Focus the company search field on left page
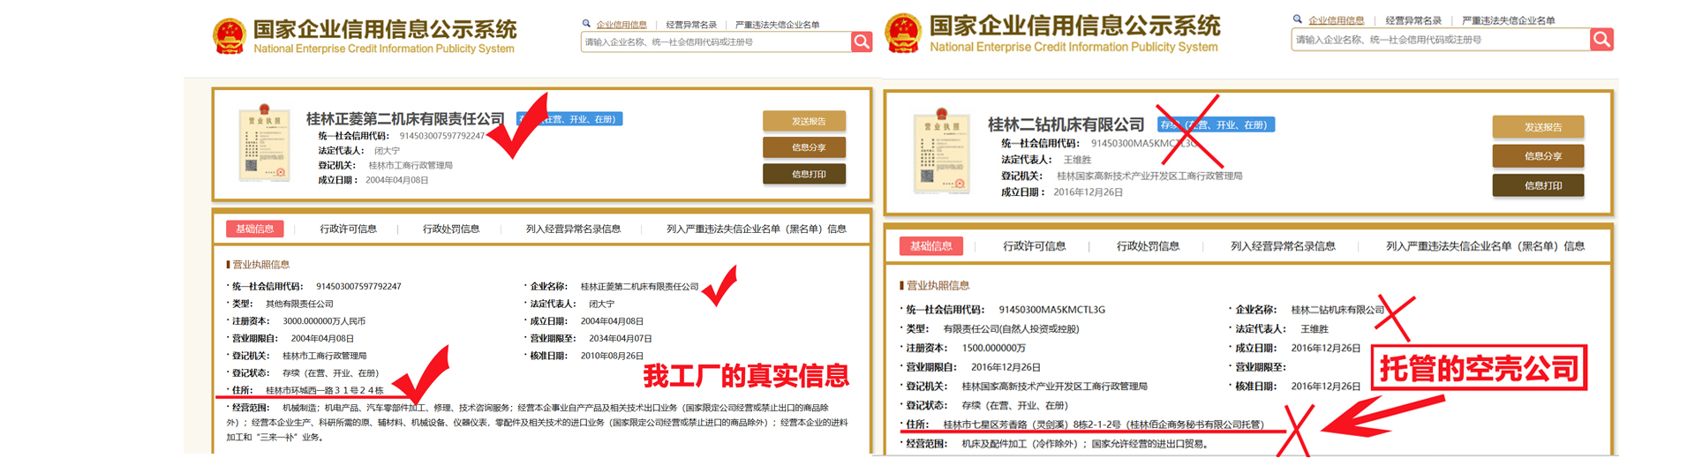The height and width of the screenshot is (466, 1695). point(716,41)
